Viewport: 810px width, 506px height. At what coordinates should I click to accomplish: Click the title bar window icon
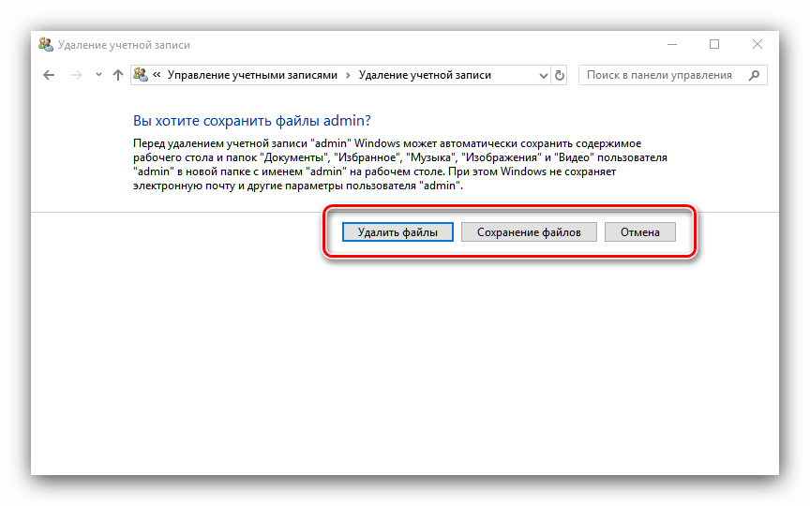[46, 45]
